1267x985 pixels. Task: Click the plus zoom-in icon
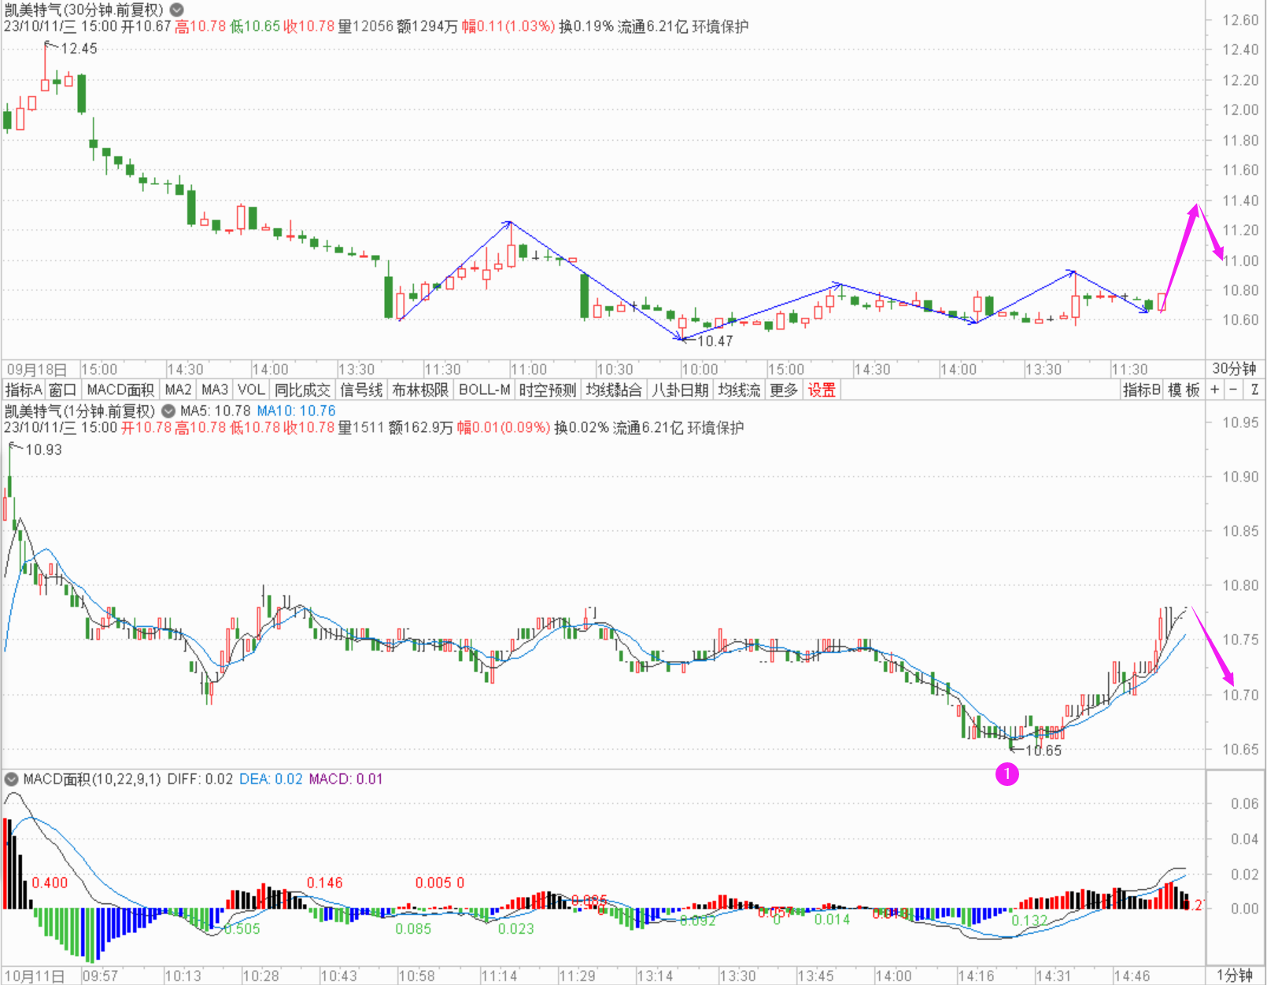[x=1215, y=389]
